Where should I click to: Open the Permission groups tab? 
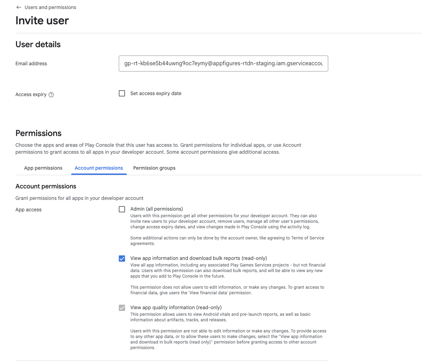[154, 168]
